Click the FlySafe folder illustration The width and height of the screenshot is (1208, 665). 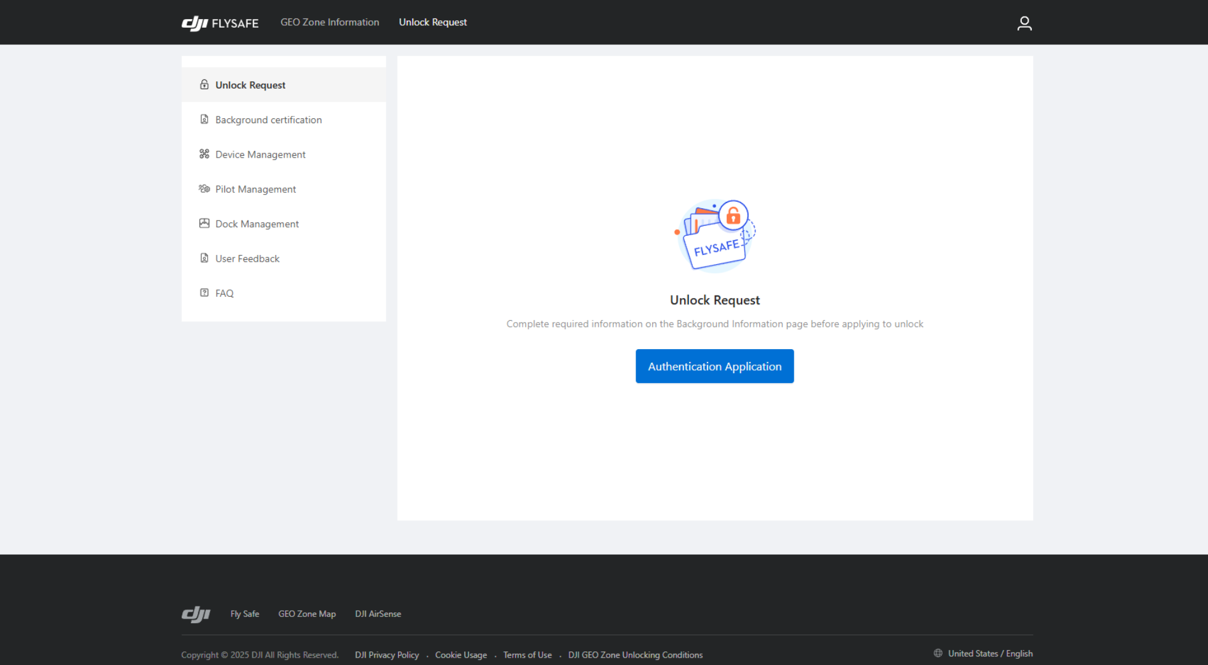[715, 236]
